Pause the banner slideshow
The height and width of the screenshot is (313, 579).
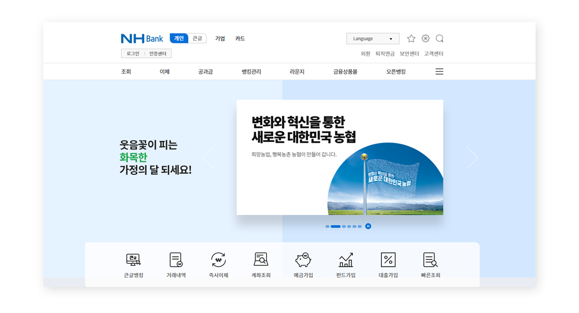pos(368,226)
